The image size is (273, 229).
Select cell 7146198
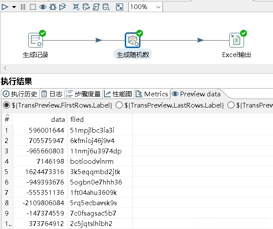coord(40,161)
